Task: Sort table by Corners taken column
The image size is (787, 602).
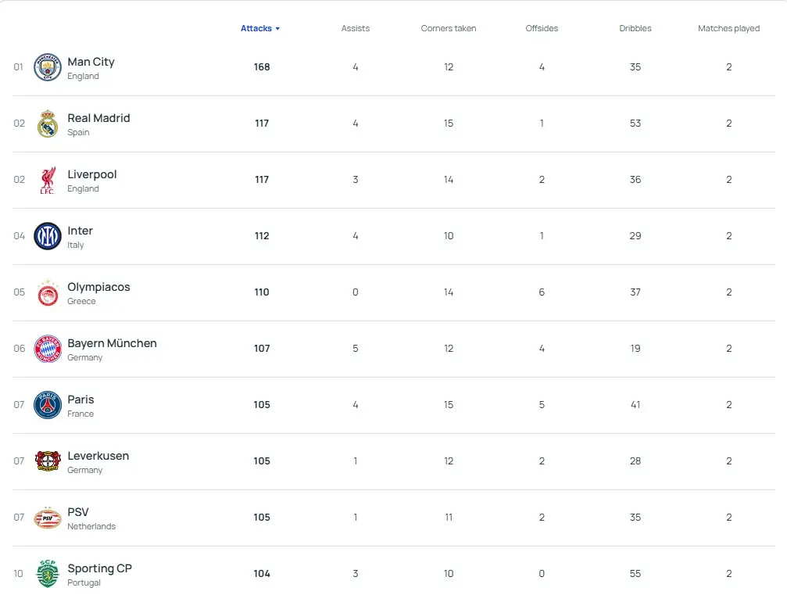Action: 448,28
